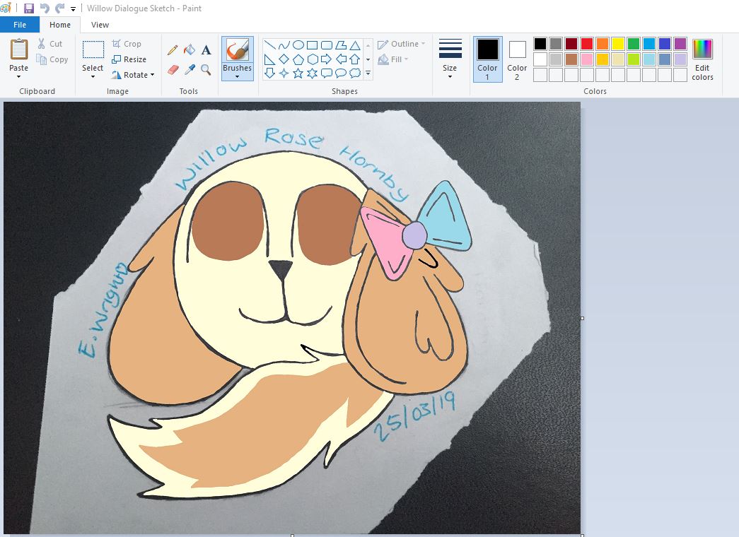Select the Fill with color bucket tool
739x537 pixels.
pyautogui.click(x=190, y=50)
